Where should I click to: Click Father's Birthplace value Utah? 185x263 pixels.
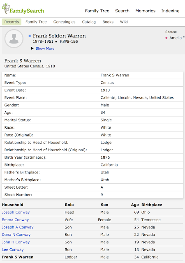(105, 172)
